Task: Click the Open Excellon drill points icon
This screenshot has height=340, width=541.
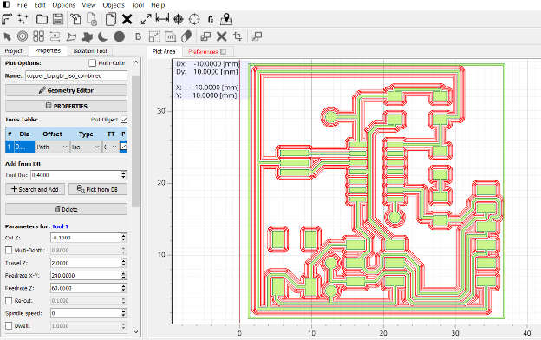Action: coord(23,19)
